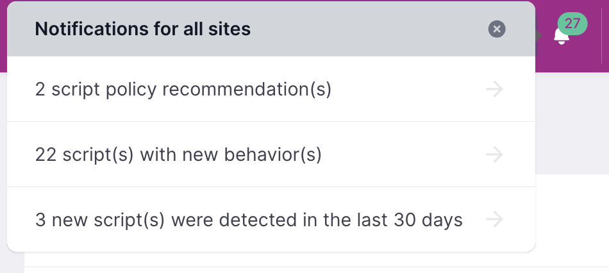Select the "policy recommendation(s)" text

218,90
